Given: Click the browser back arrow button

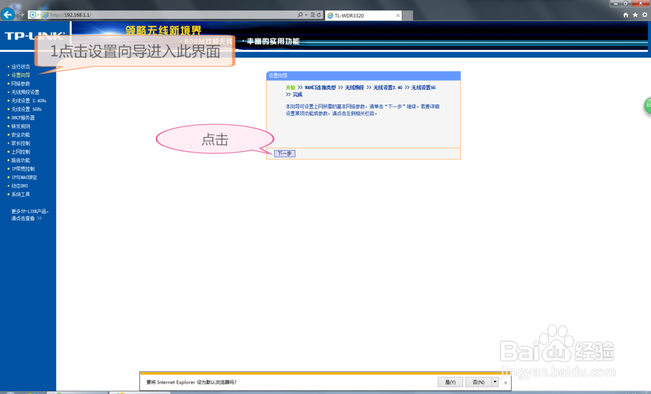Looking at the screenshot, I should [7, 14].
